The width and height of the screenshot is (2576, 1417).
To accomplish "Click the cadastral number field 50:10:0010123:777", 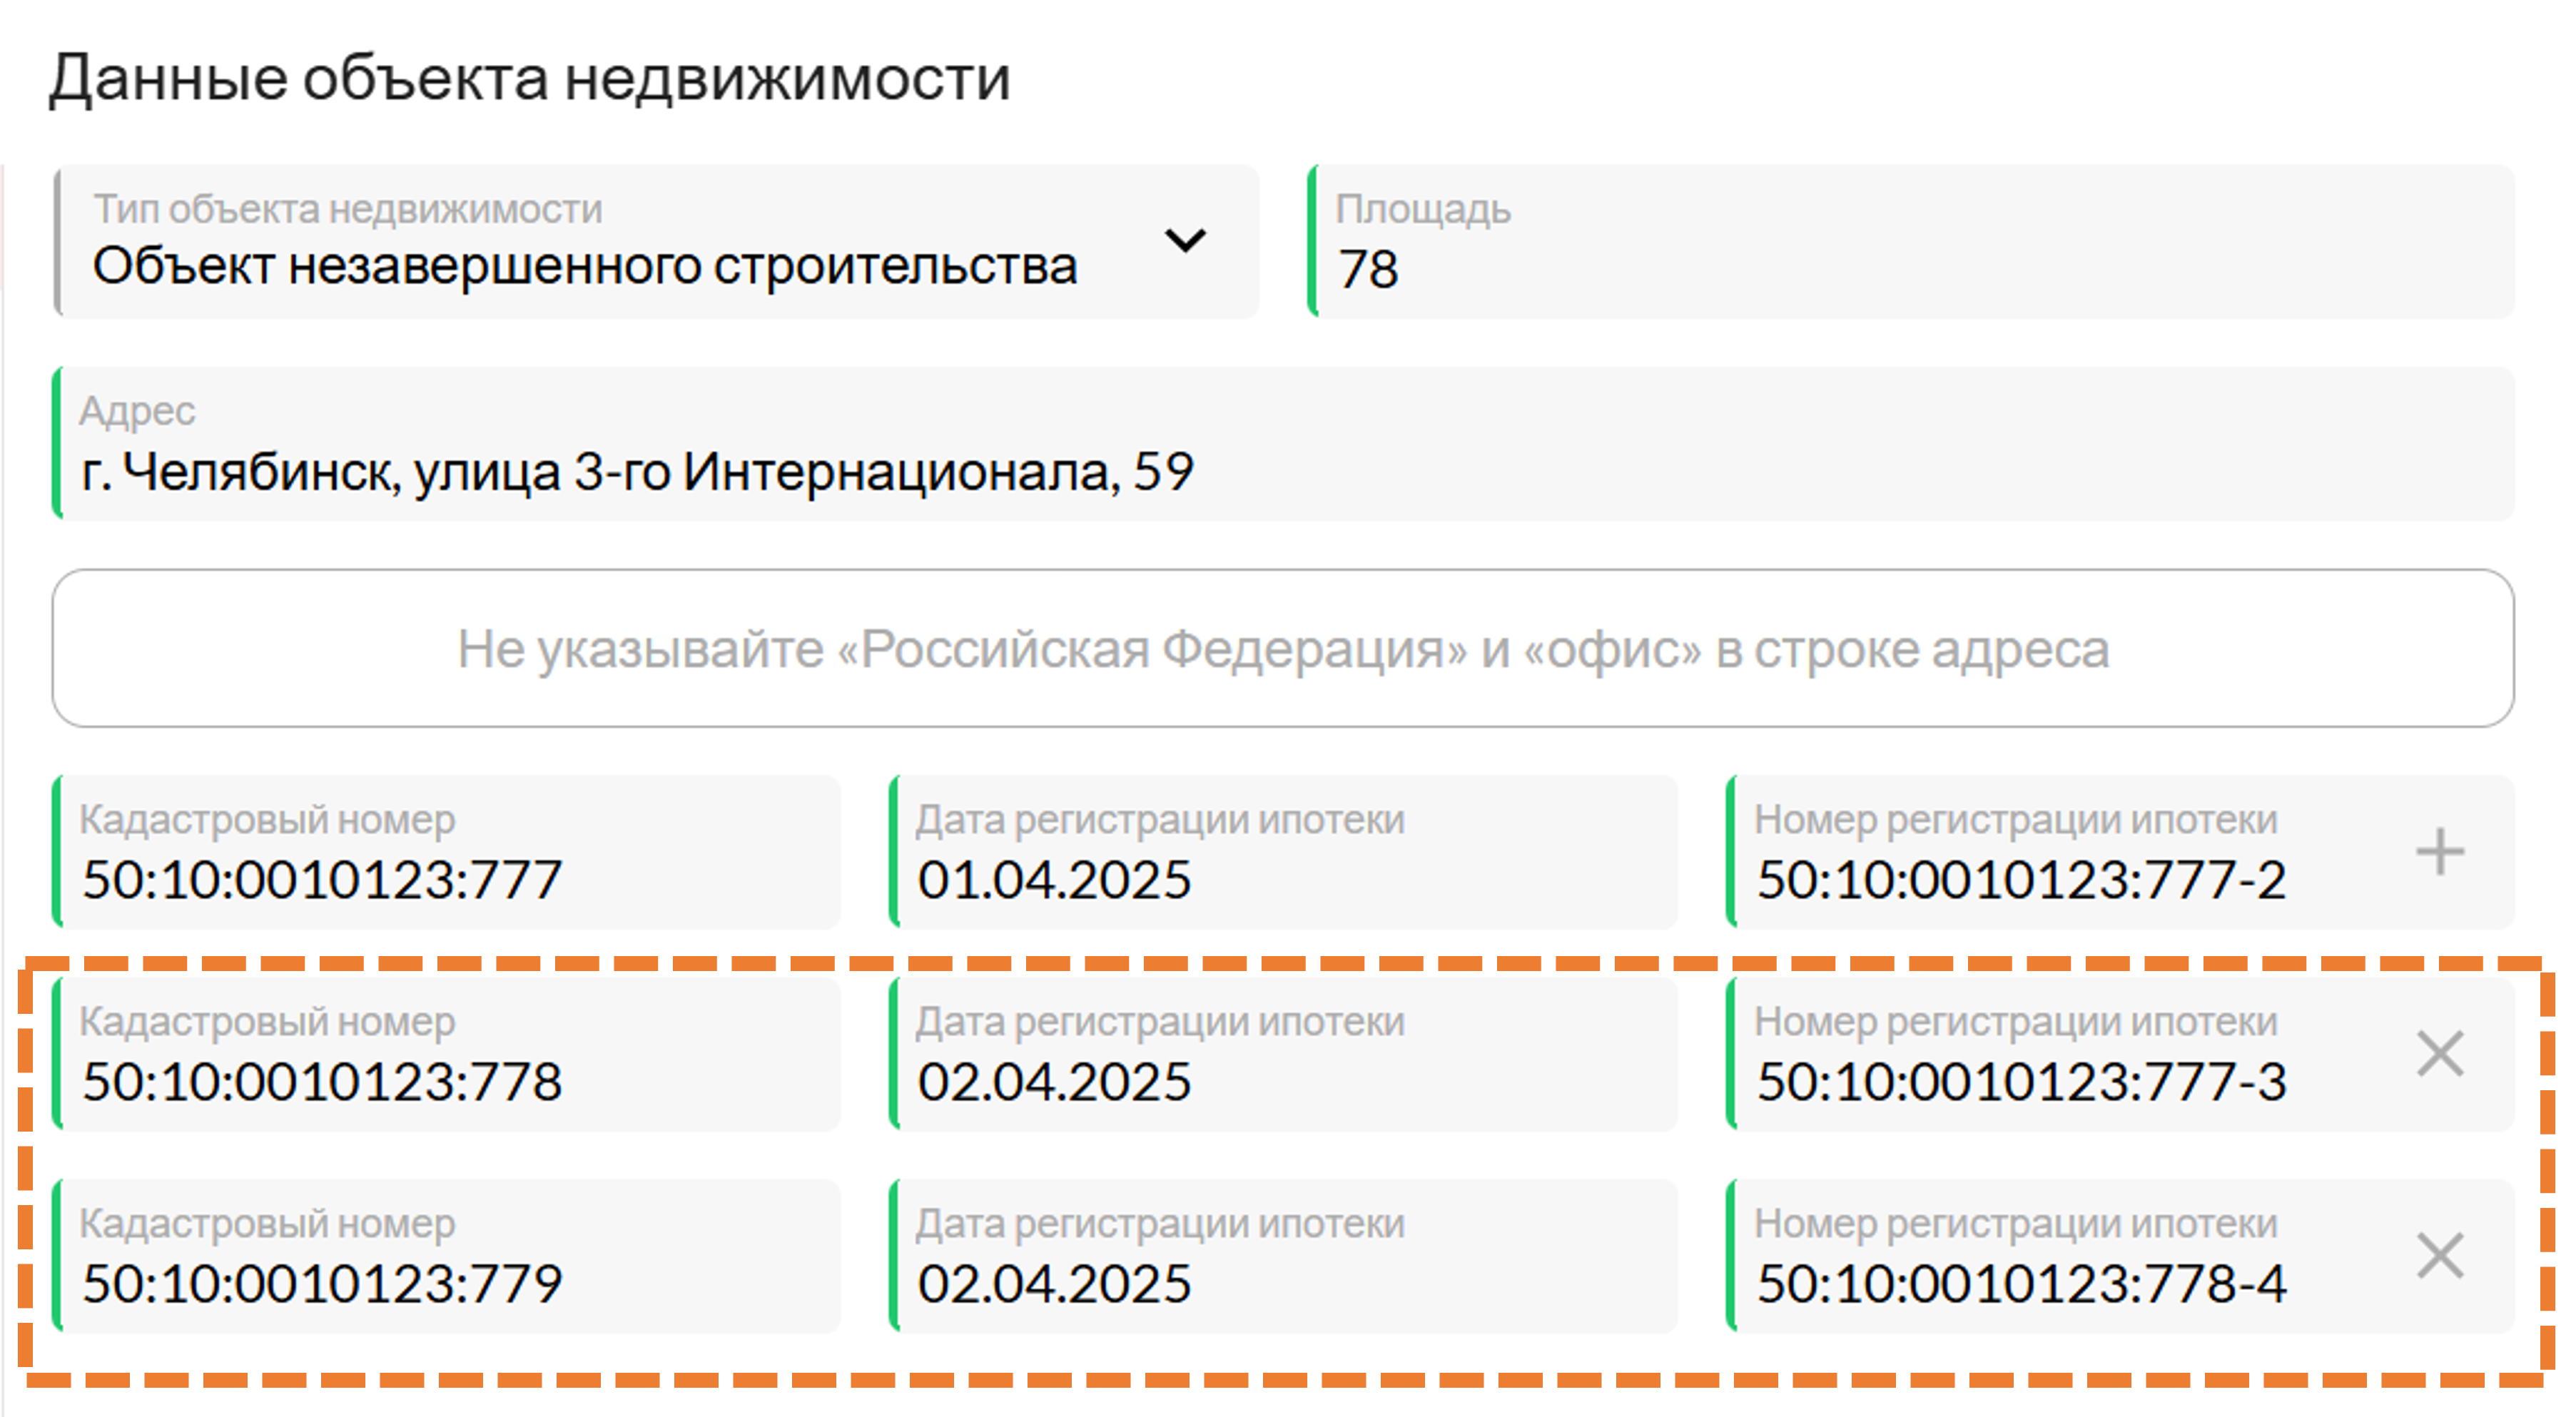I will coord(446,852).
